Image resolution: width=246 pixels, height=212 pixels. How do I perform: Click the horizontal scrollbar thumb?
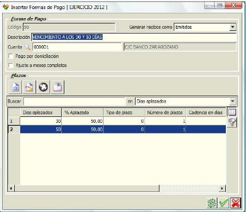(x=87, y=188)
